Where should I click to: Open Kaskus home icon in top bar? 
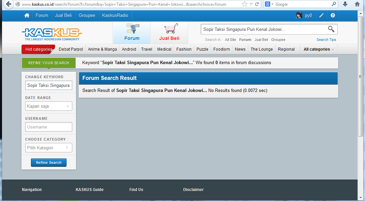pyautogui.click(x=27, y=15)
